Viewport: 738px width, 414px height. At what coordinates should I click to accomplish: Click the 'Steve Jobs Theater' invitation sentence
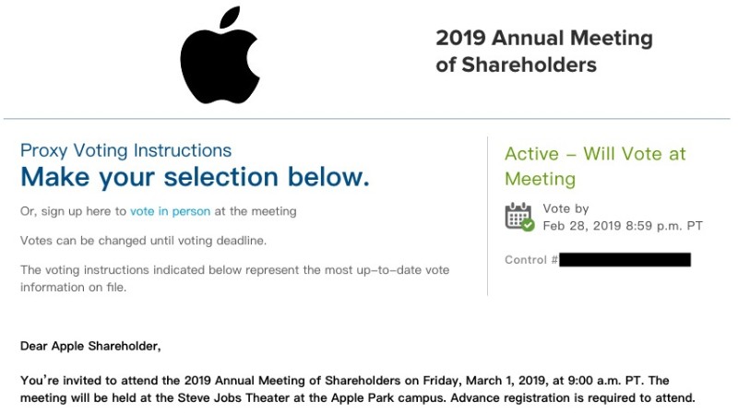[x=232, y=398]
